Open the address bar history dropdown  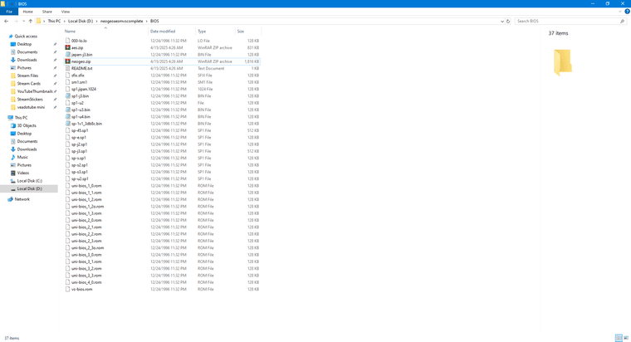(501, 21)
